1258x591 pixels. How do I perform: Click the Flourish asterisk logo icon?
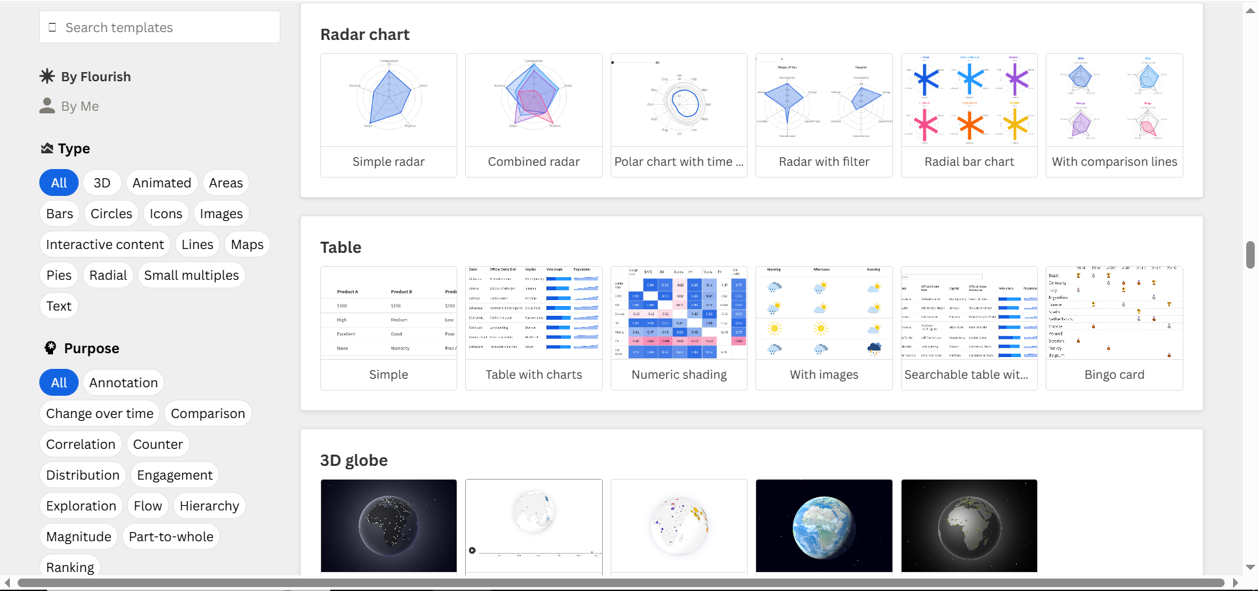[x=47, y=76]
